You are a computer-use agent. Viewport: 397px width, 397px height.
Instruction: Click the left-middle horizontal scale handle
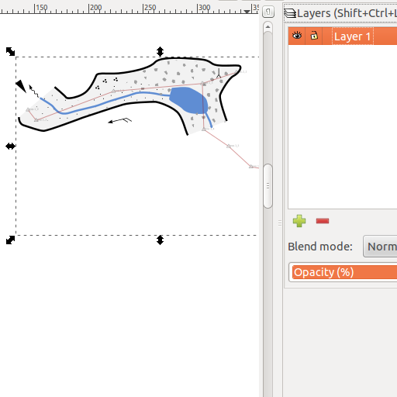[10, 147]
